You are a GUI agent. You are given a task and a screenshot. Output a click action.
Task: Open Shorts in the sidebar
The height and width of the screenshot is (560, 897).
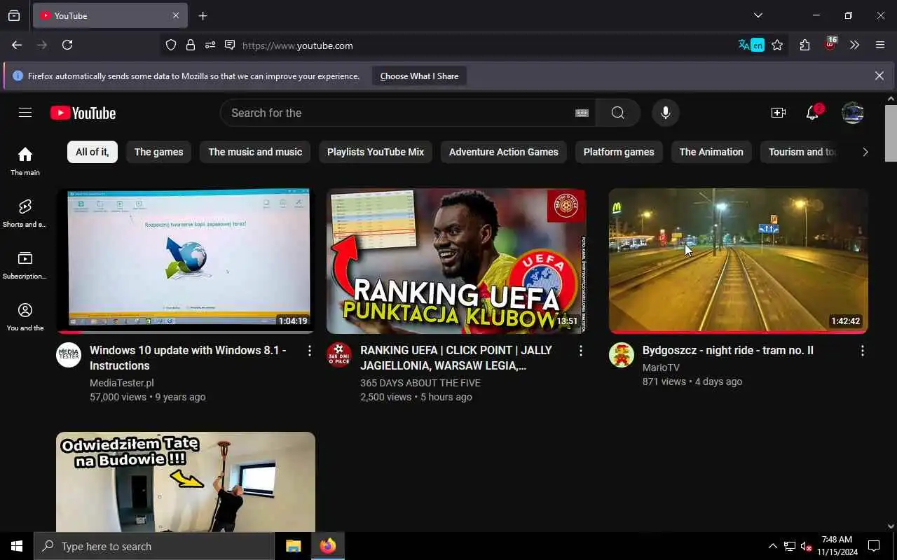point(25,213)
